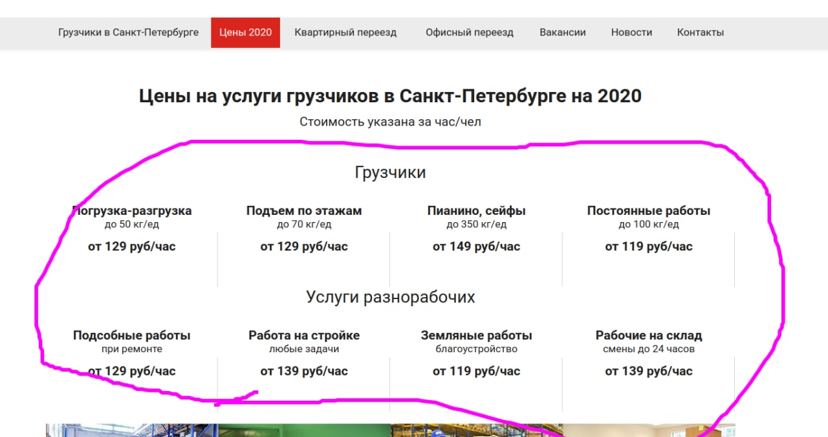Select the Подъем по этажам service title

pos(304,210)
